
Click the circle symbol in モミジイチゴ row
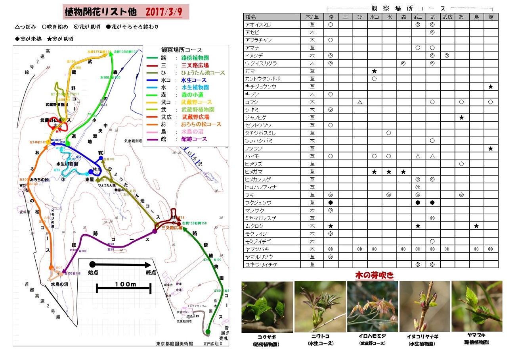432,241
